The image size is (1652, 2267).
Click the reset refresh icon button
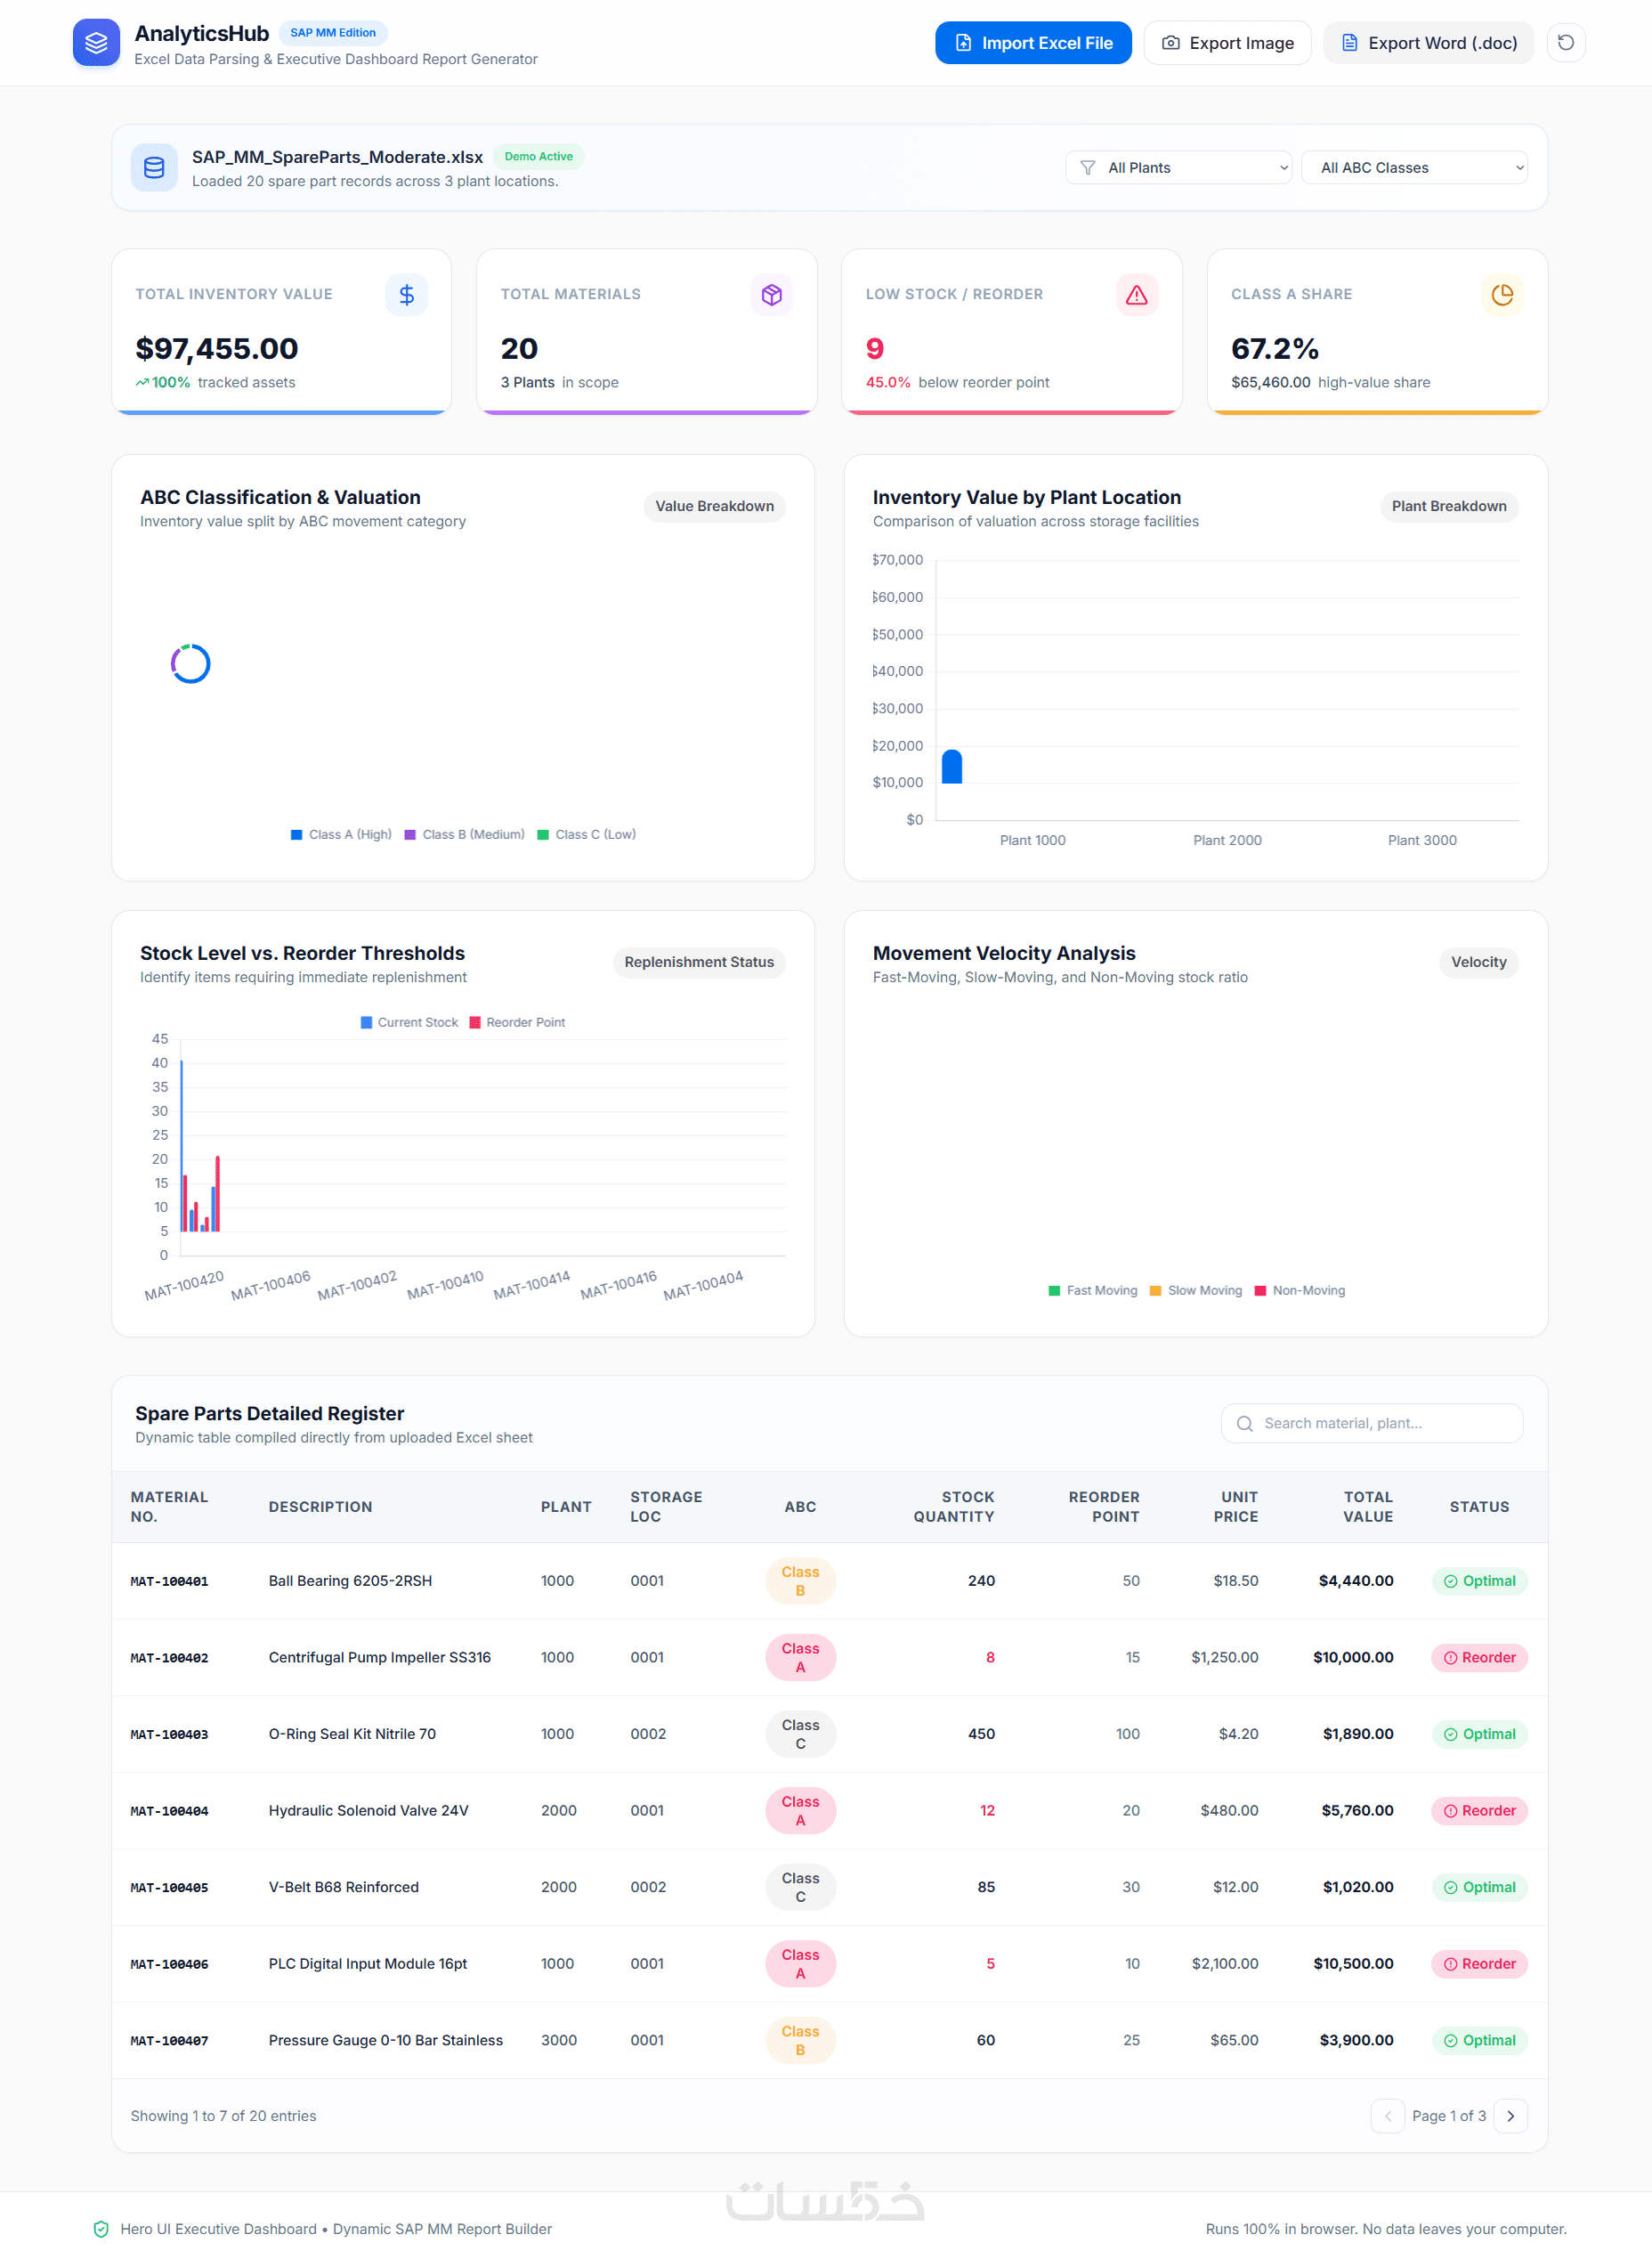pos(1565,43)
